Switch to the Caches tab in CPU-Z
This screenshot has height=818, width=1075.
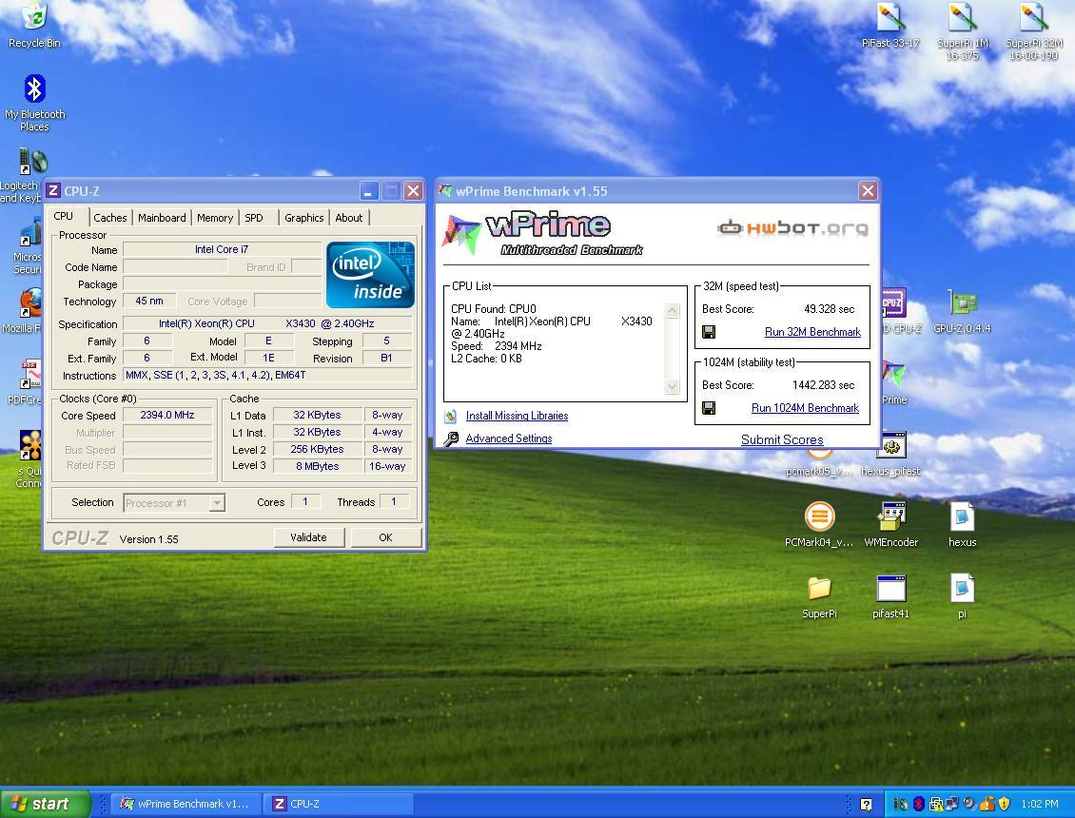click(x=109, y=218)
